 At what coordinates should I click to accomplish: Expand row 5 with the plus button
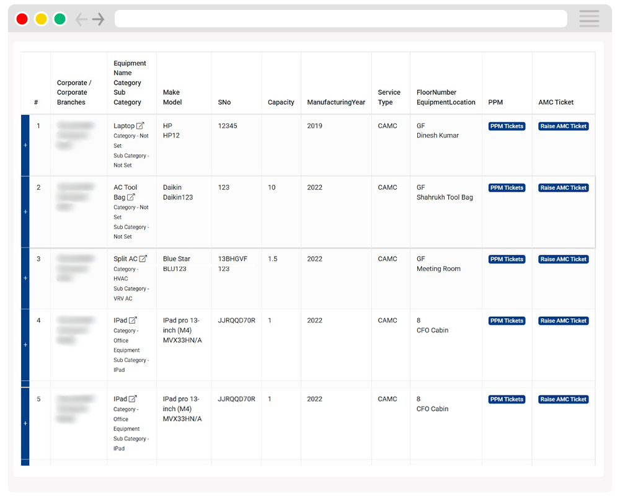tap(25, 423)
